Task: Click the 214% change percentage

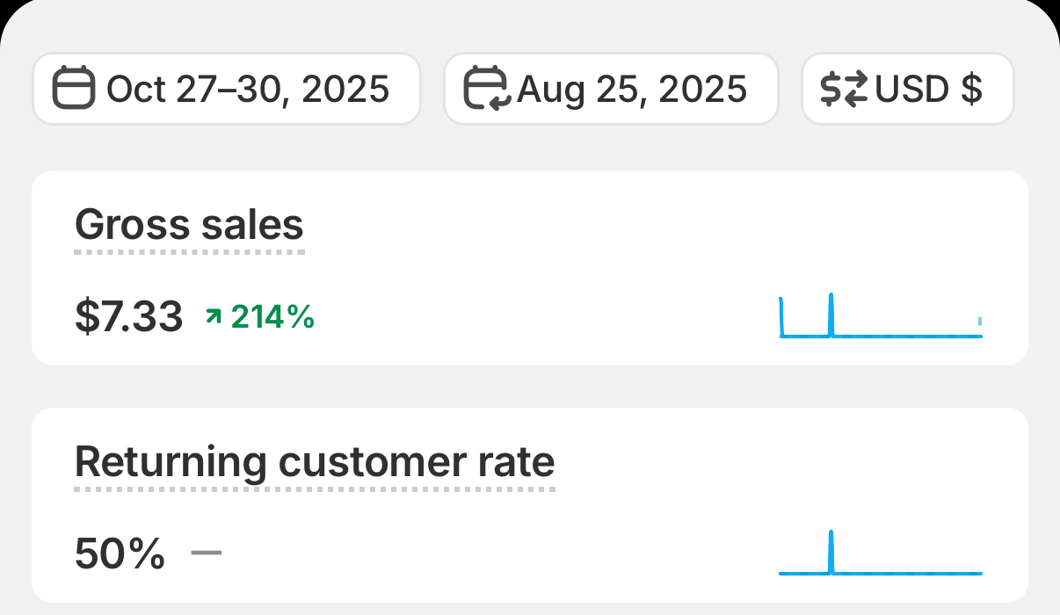Action: [x=272, y=316]
